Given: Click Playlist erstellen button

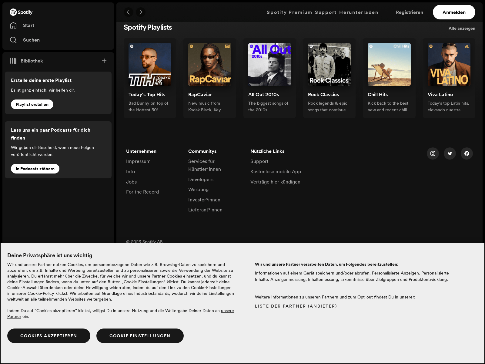Looking at the screenshot, I should (x=32, y=104).
